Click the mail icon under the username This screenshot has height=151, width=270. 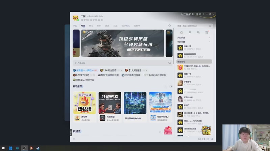point(82,20)
